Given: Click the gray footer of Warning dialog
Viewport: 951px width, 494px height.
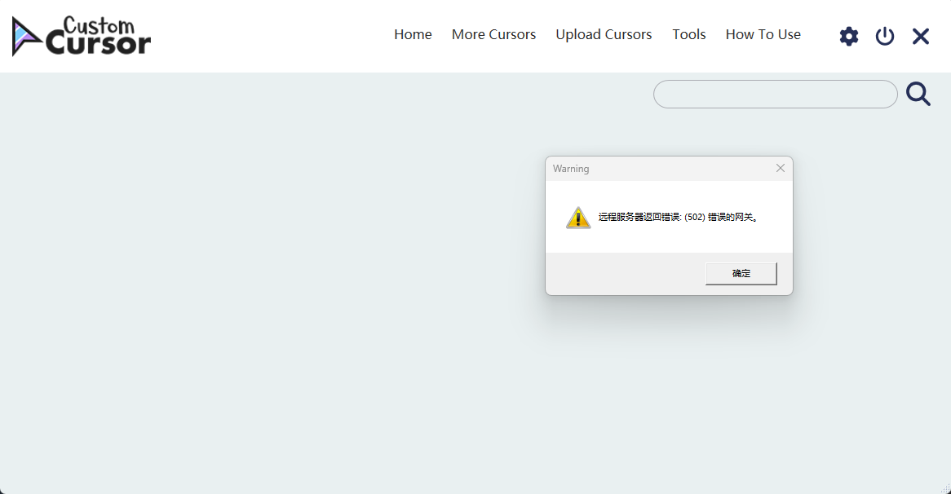Looking at the screenshot, I should 620,274.
